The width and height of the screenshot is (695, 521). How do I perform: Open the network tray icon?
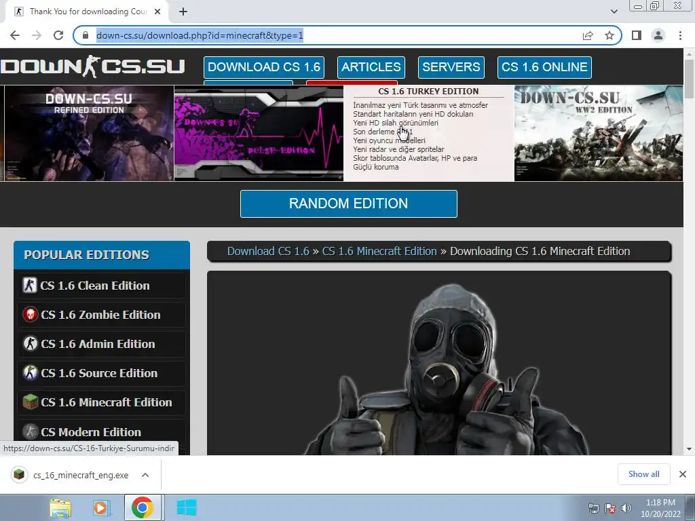pos(593,508)
